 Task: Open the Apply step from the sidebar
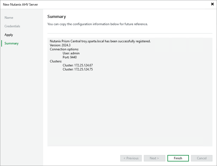click(9, 35)
